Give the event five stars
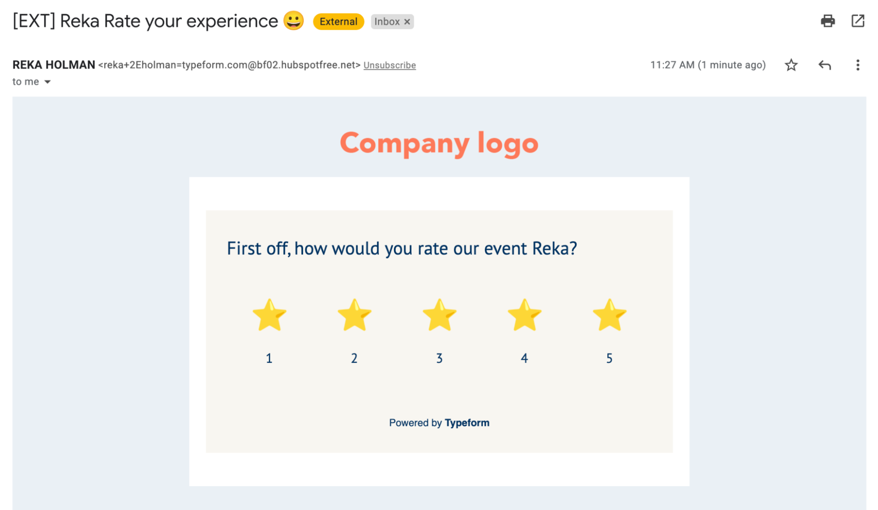 (x=609, y=315)
